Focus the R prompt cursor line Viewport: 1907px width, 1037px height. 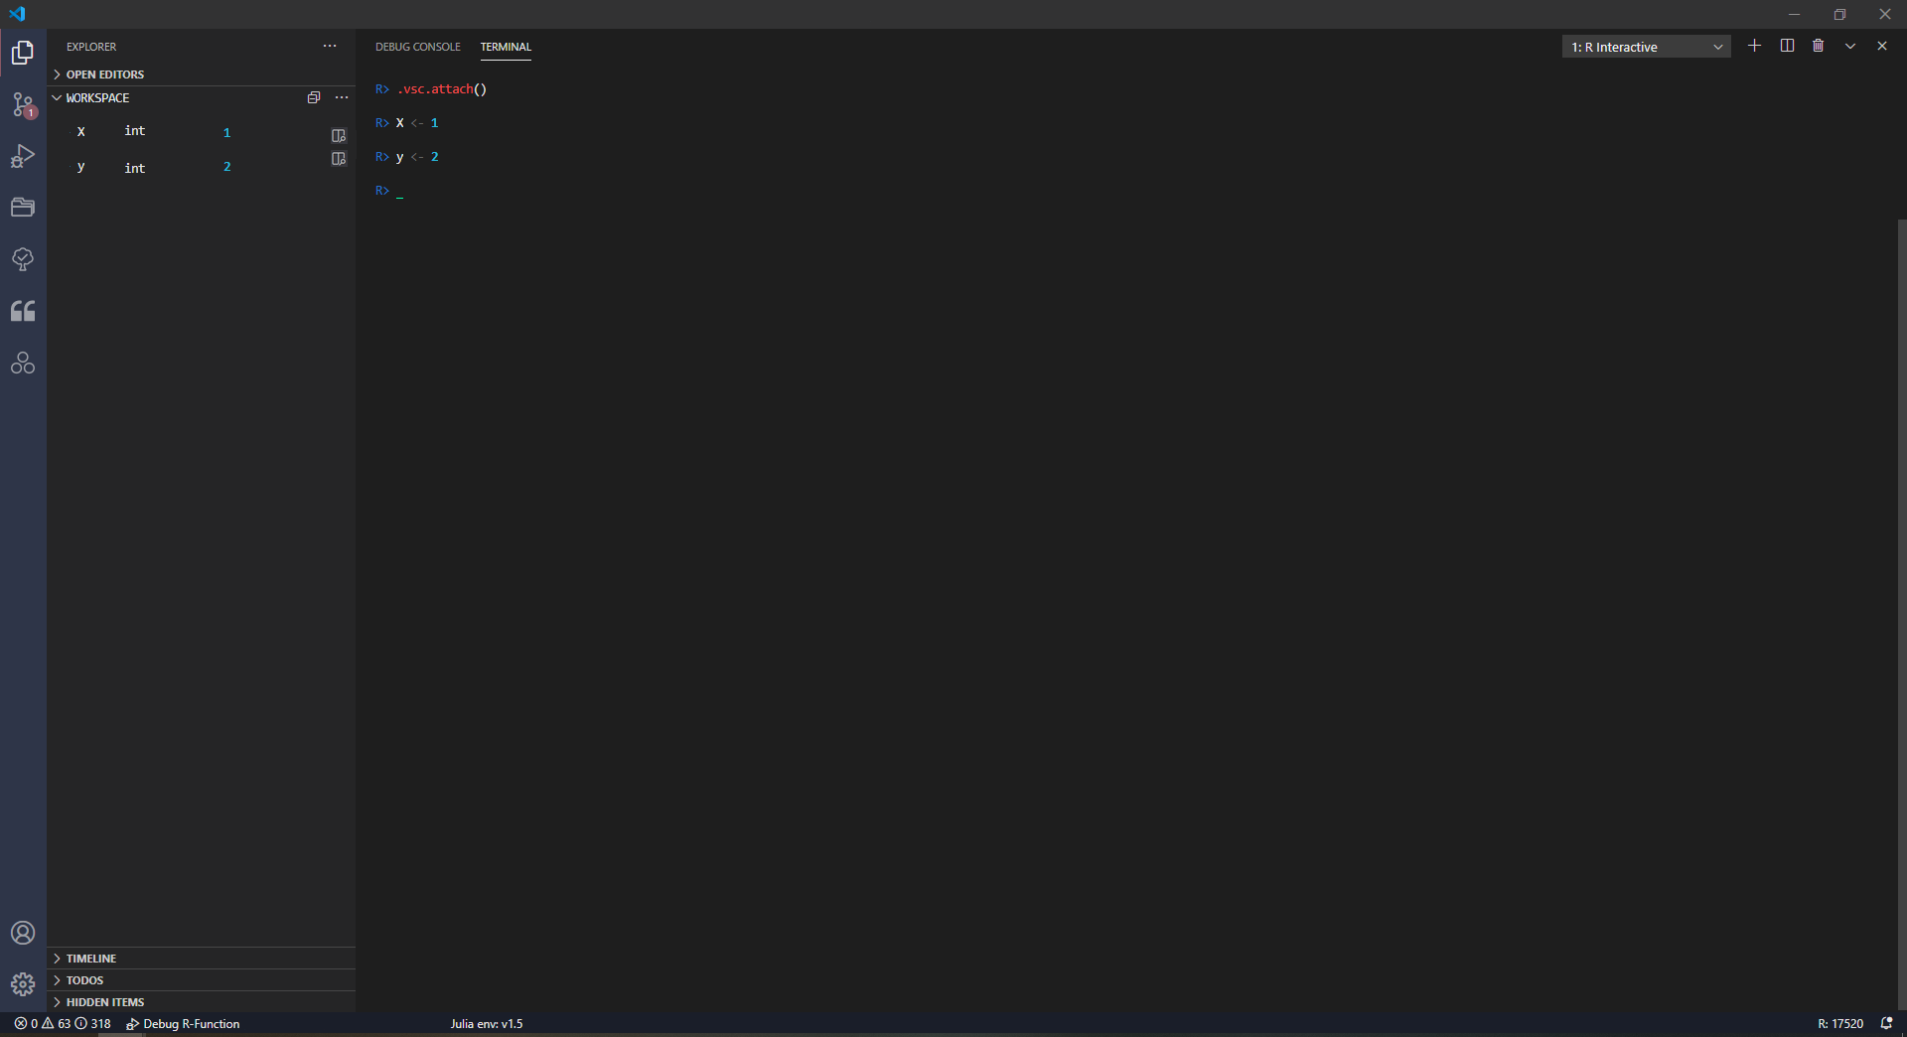[389, 191]
